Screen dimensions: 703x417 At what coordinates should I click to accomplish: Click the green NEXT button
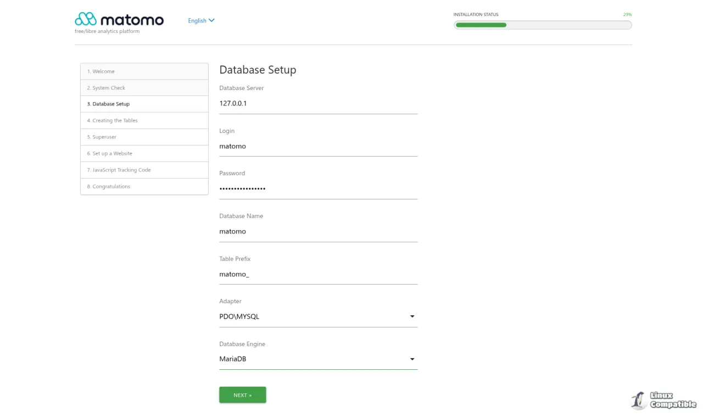pyautogui.click(x=243, y=395)
